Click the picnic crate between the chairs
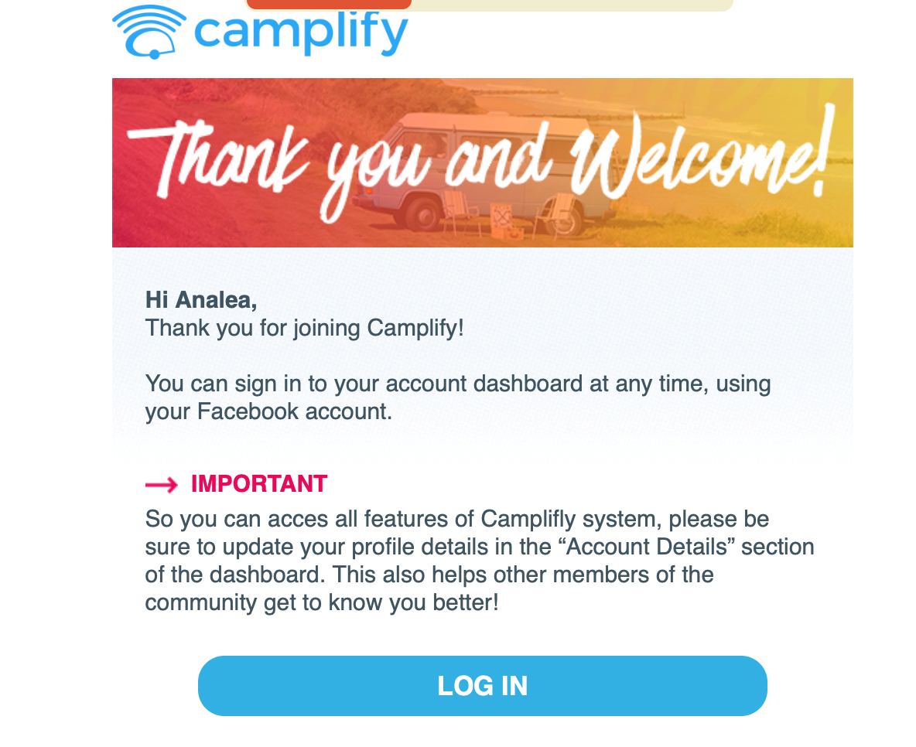Screen dimensions: 916x747 (504, 220)
